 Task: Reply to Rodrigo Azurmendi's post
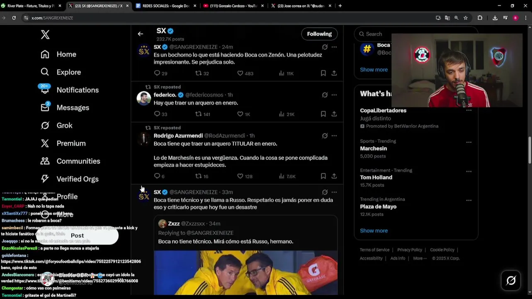coord(159,176)
